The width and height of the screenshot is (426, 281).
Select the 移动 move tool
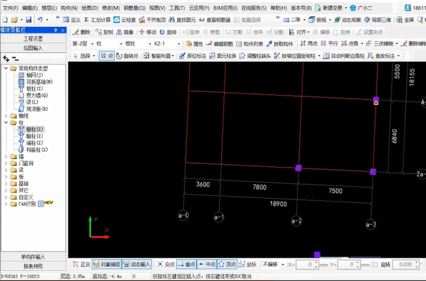click(147, 32)
